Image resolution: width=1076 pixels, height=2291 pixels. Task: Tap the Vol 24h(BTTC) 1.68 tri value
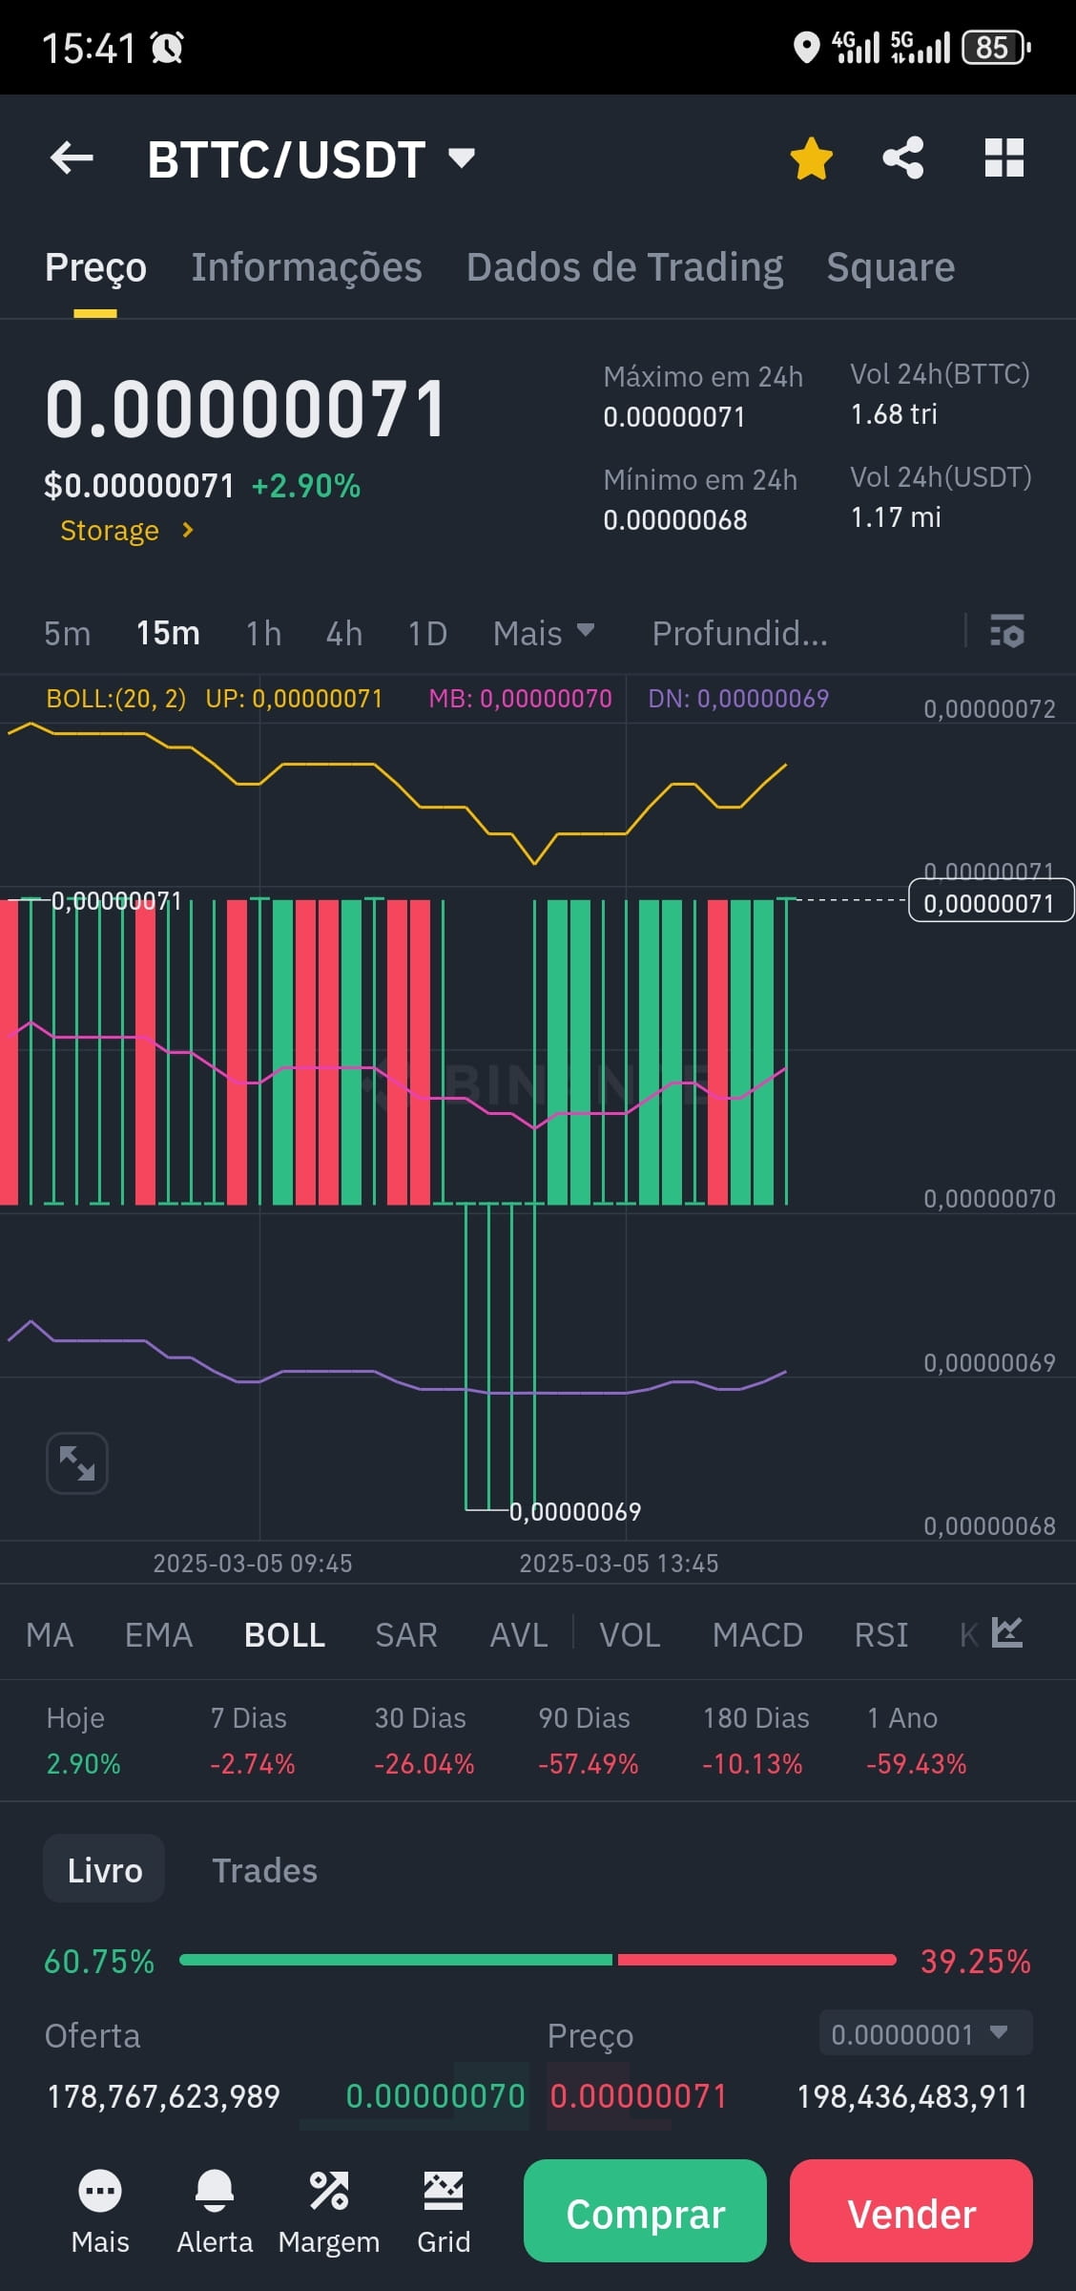[x=894, y=413]
